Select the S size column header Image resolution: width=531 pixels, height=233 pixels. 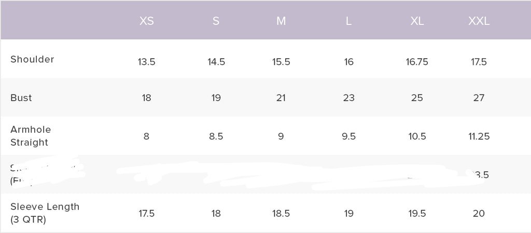pos(216,21)
